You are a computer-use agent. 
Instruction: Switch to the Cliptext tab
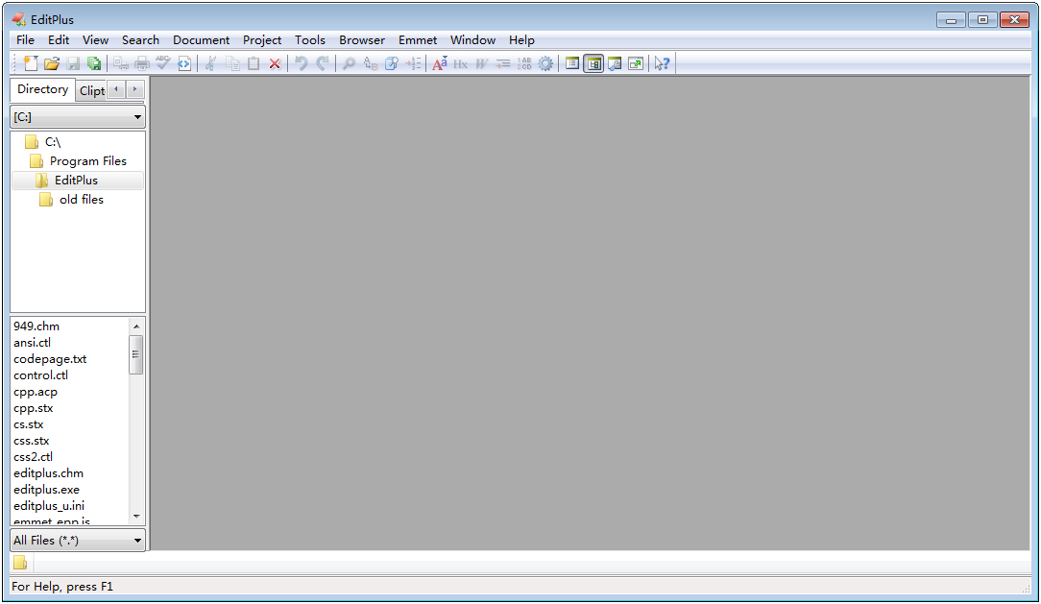(91, 89)
